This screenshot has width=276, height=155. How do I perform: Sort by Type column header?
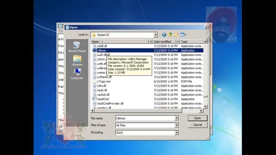(191, 41)
